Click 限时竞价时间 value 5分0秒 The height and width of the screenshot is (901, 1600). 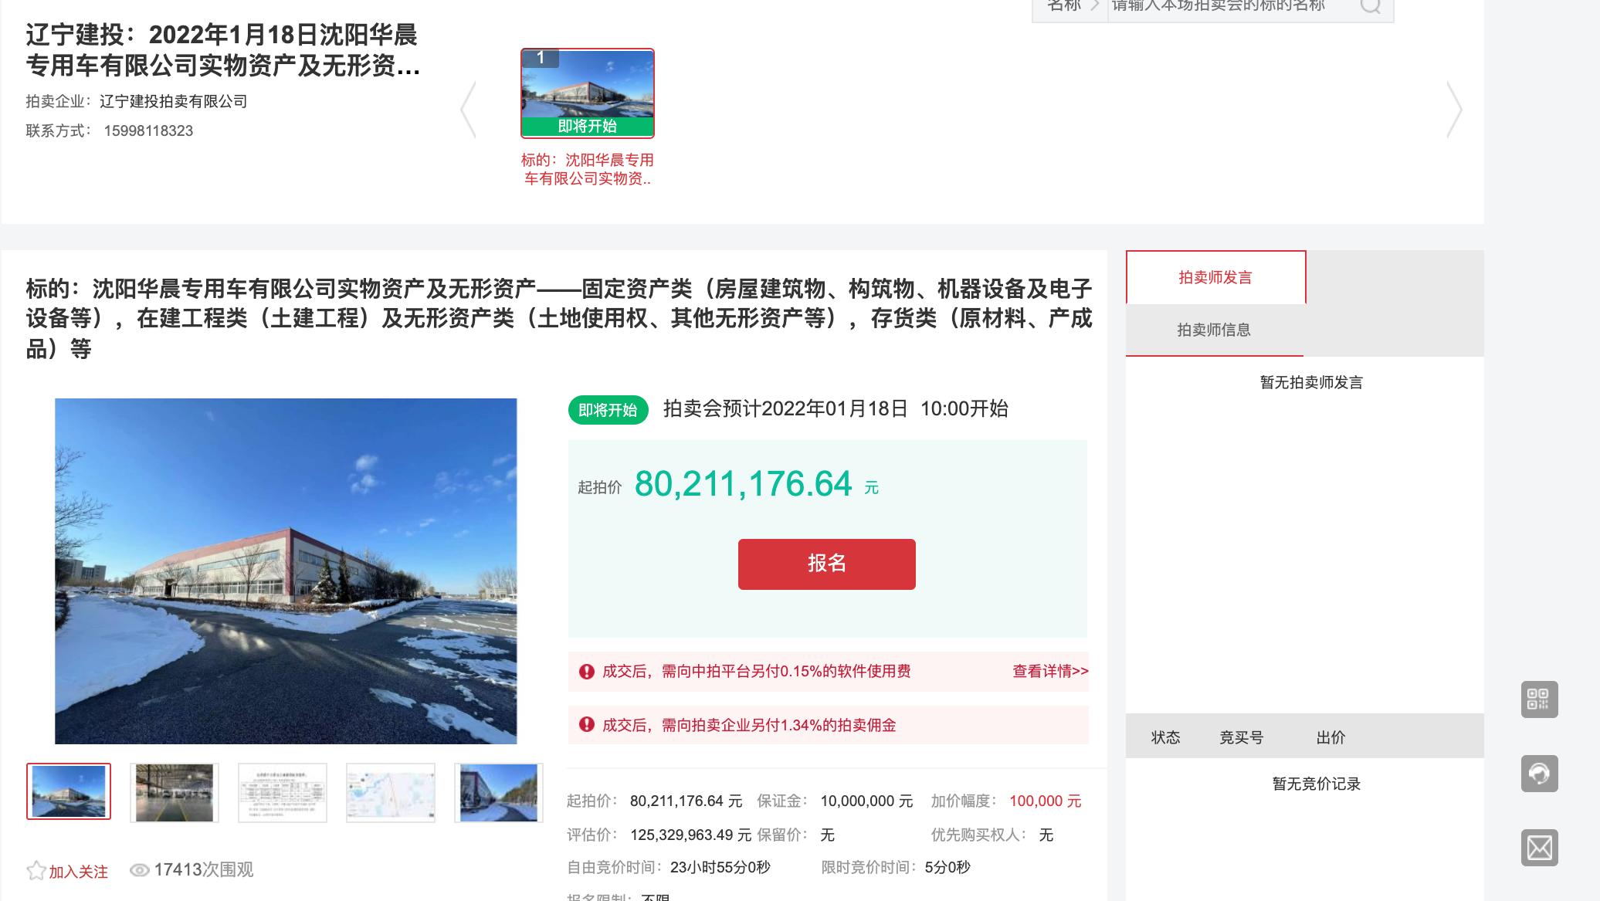click(x=947, y=867)
